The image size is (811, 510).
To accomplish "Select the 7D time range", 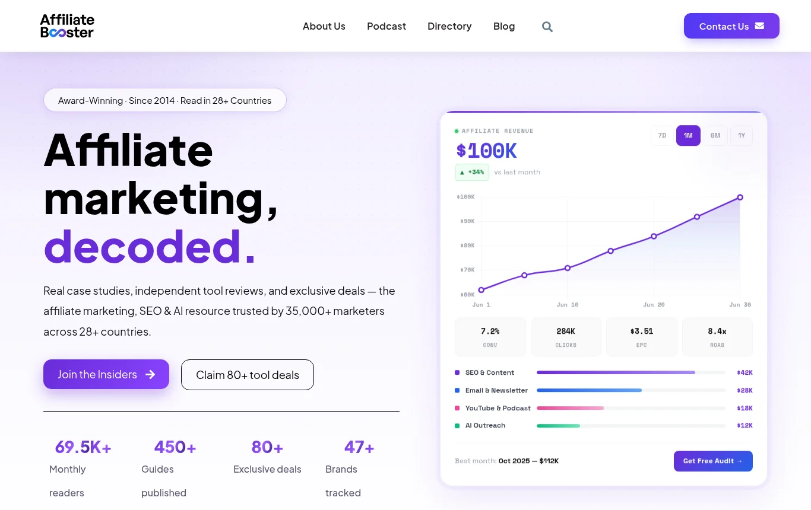I will click(x=662, y=135).
